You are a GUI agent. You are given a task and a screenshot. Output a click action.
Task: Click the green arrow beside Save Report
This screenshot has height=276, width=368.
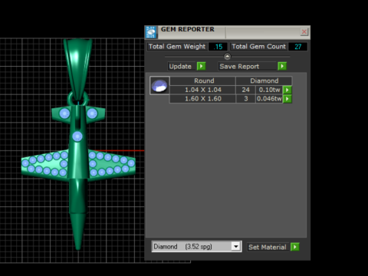point(282,67)
